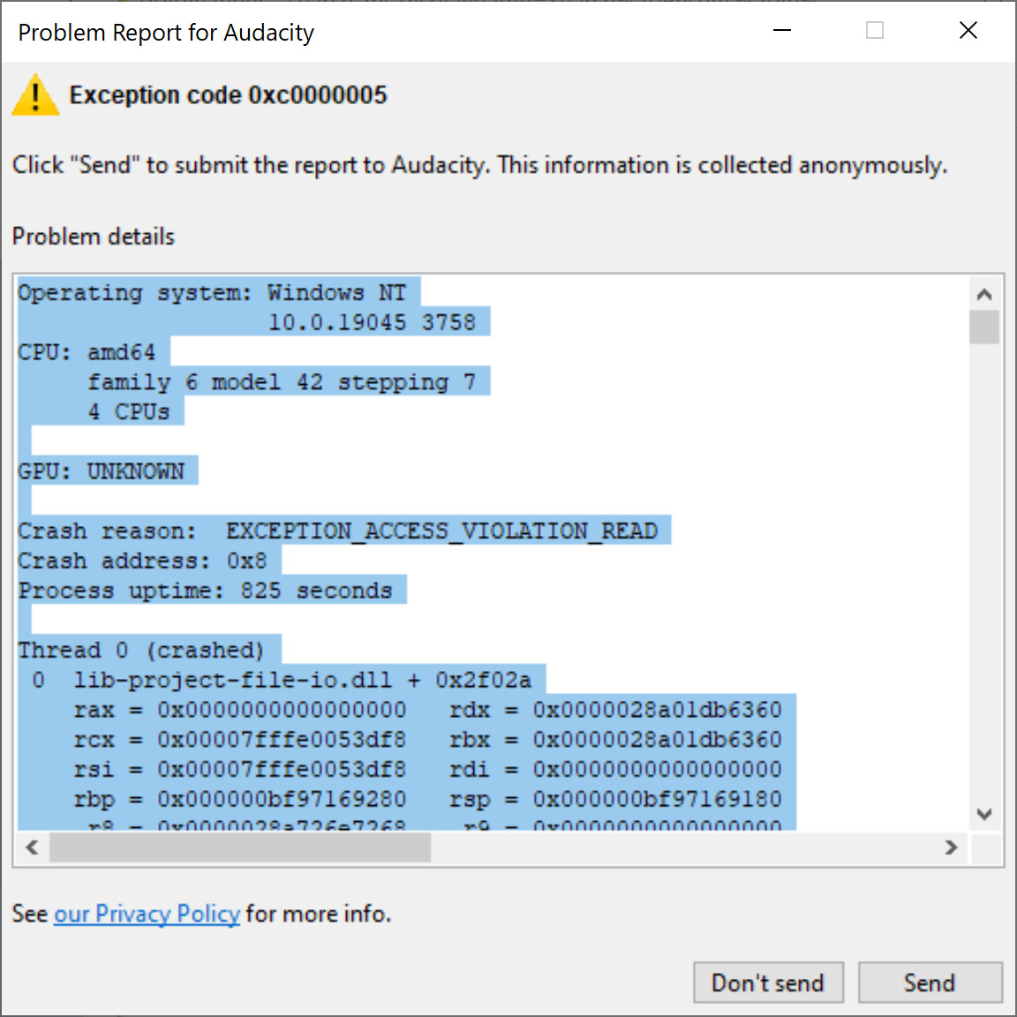1017x1017 pixels.
Task: Click the GPU UNKNOWN line
Action: [106, 471]
